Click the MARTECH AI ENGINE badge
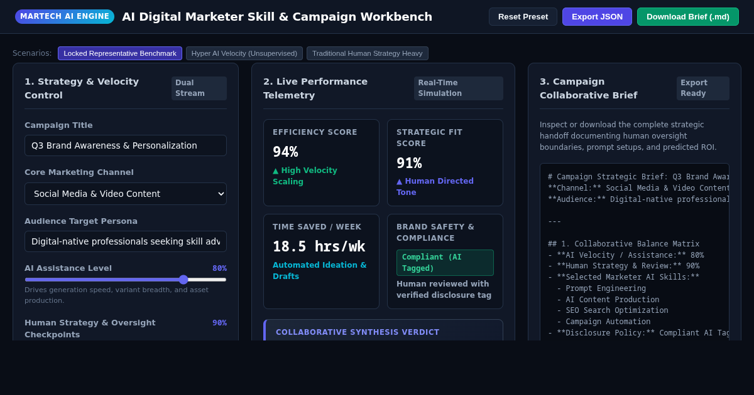This screenshot has width=754, height=395. (65, 16)
